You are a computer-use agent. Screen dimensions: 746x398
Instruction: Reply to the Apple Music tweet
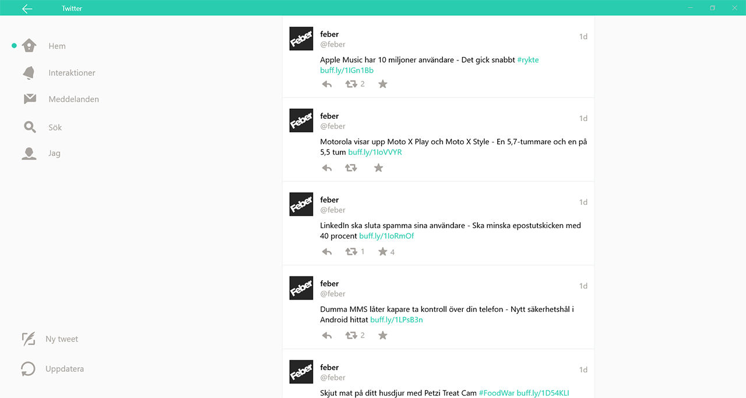[326, 84]
